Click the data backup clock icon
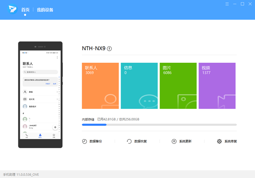The image size is (255, 178). pyautogui.click(x=84, y=141)
